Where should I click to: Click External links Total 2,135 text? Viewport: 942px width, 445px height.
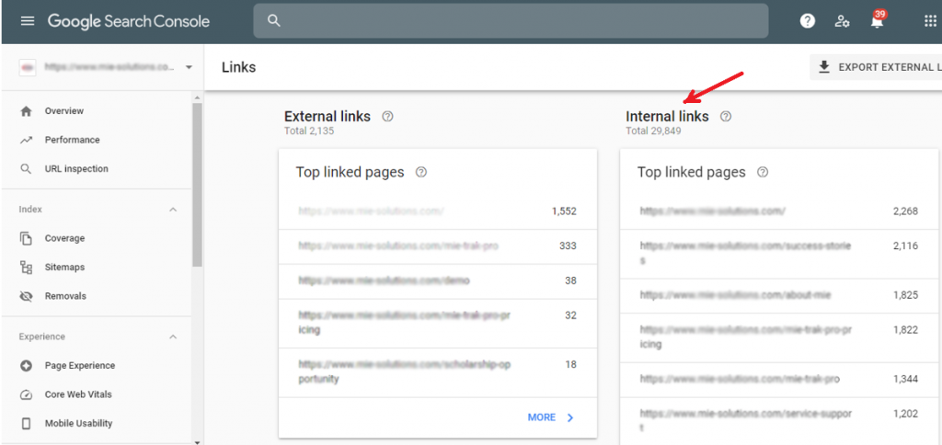[309, 131]
